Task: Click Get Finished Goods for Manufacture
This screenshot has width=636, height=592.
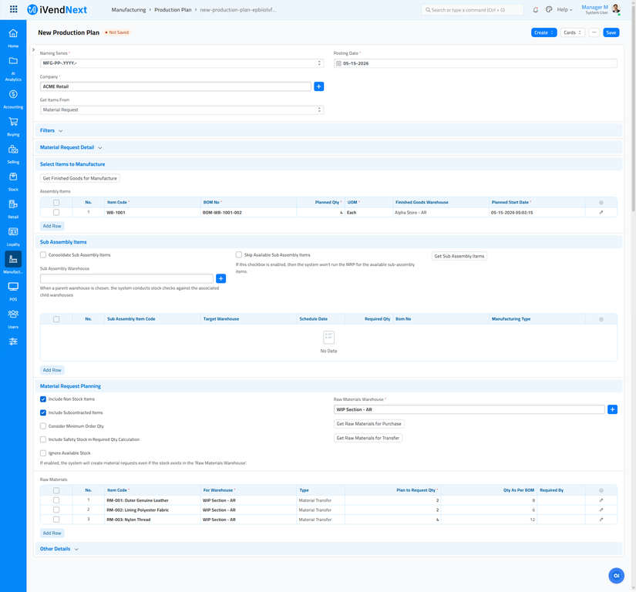Action: pyautogui.click(x=80, y=178)
